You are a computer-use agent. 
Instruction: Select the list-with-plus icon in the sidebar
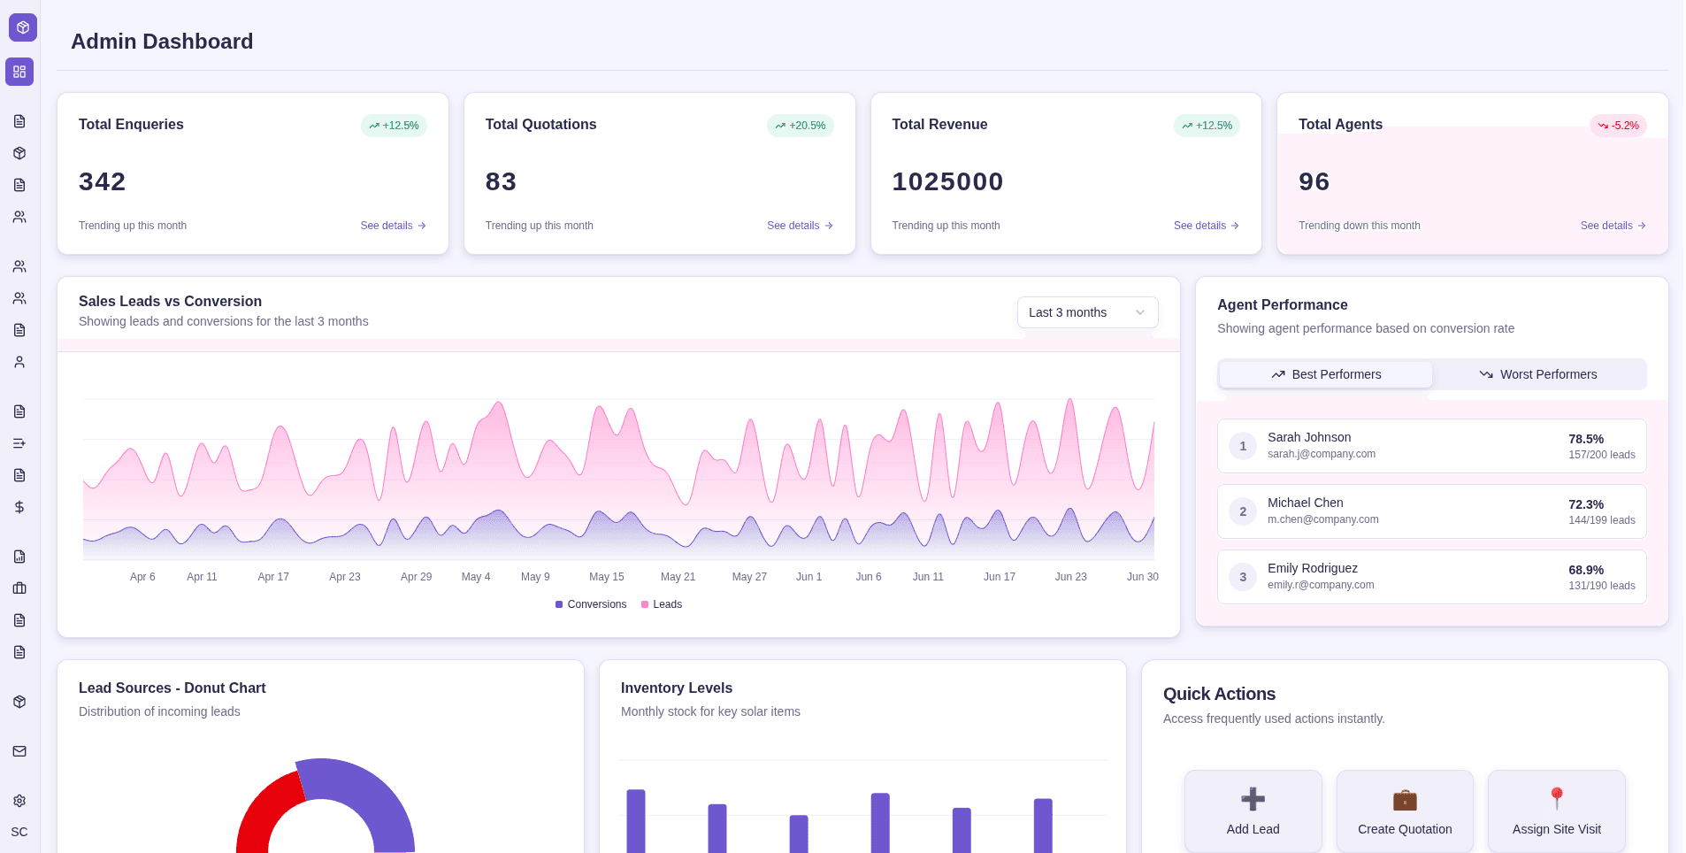[19, 443]
